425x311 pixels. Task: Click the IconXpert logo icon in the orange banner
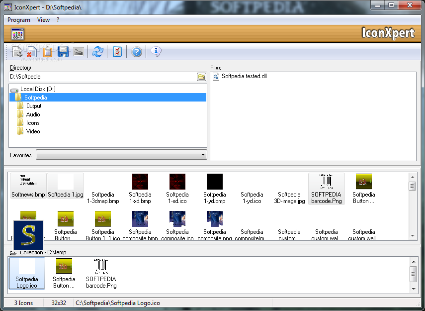(x=17, y=34)
